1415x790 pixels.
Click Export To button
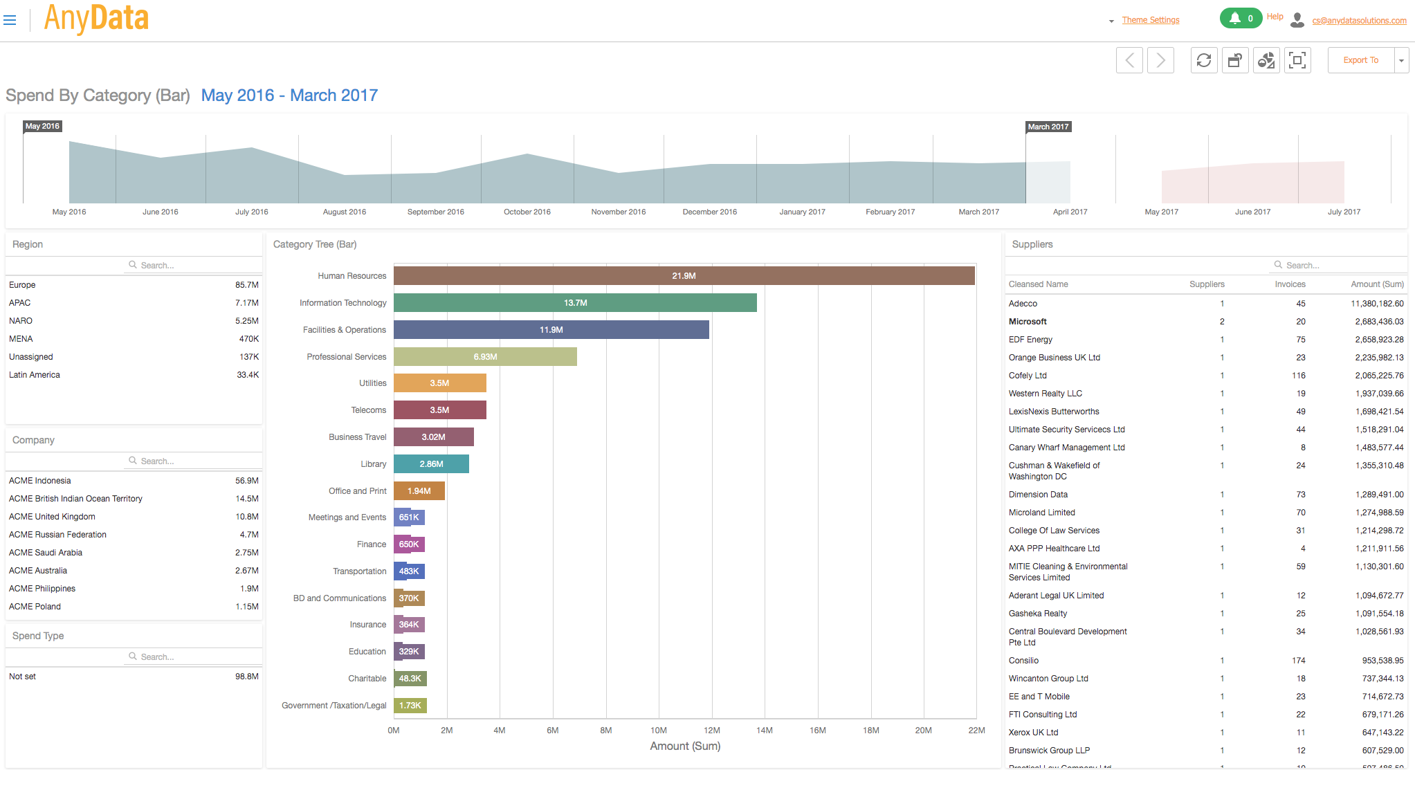tap(1361, 60)
